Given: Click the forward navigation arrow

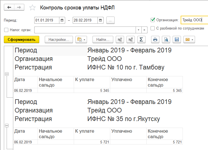Looking at the screenshot, I should coord(19,7).
